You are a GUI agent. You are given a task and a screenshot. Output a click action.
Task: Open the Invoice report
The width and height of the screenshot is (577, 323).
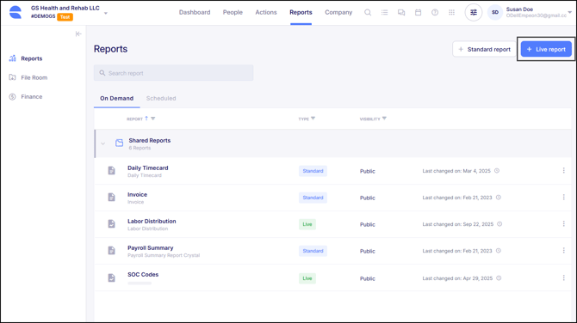coord(137,194)
